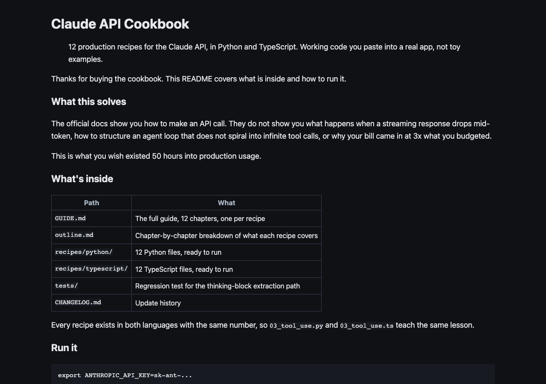Click the 'Regression test for the thinking-block' cell
The height and width of the screenshot is (384, 546).
point(227,286)
